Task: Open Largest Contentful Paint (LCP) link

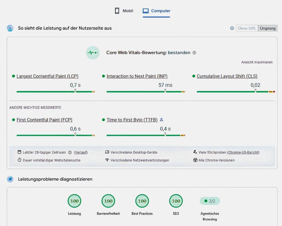Action: (x=48, y=76)
